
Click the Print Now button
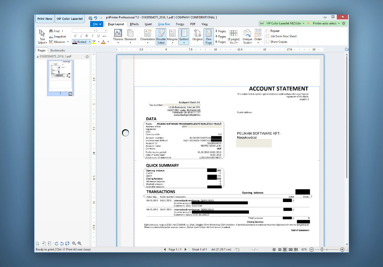45,19
